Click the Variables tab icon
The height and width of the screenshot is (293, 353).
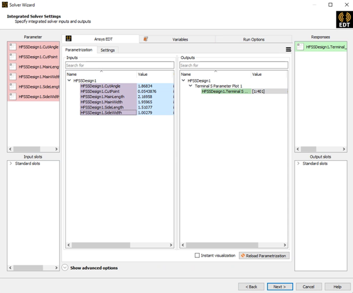145,39
